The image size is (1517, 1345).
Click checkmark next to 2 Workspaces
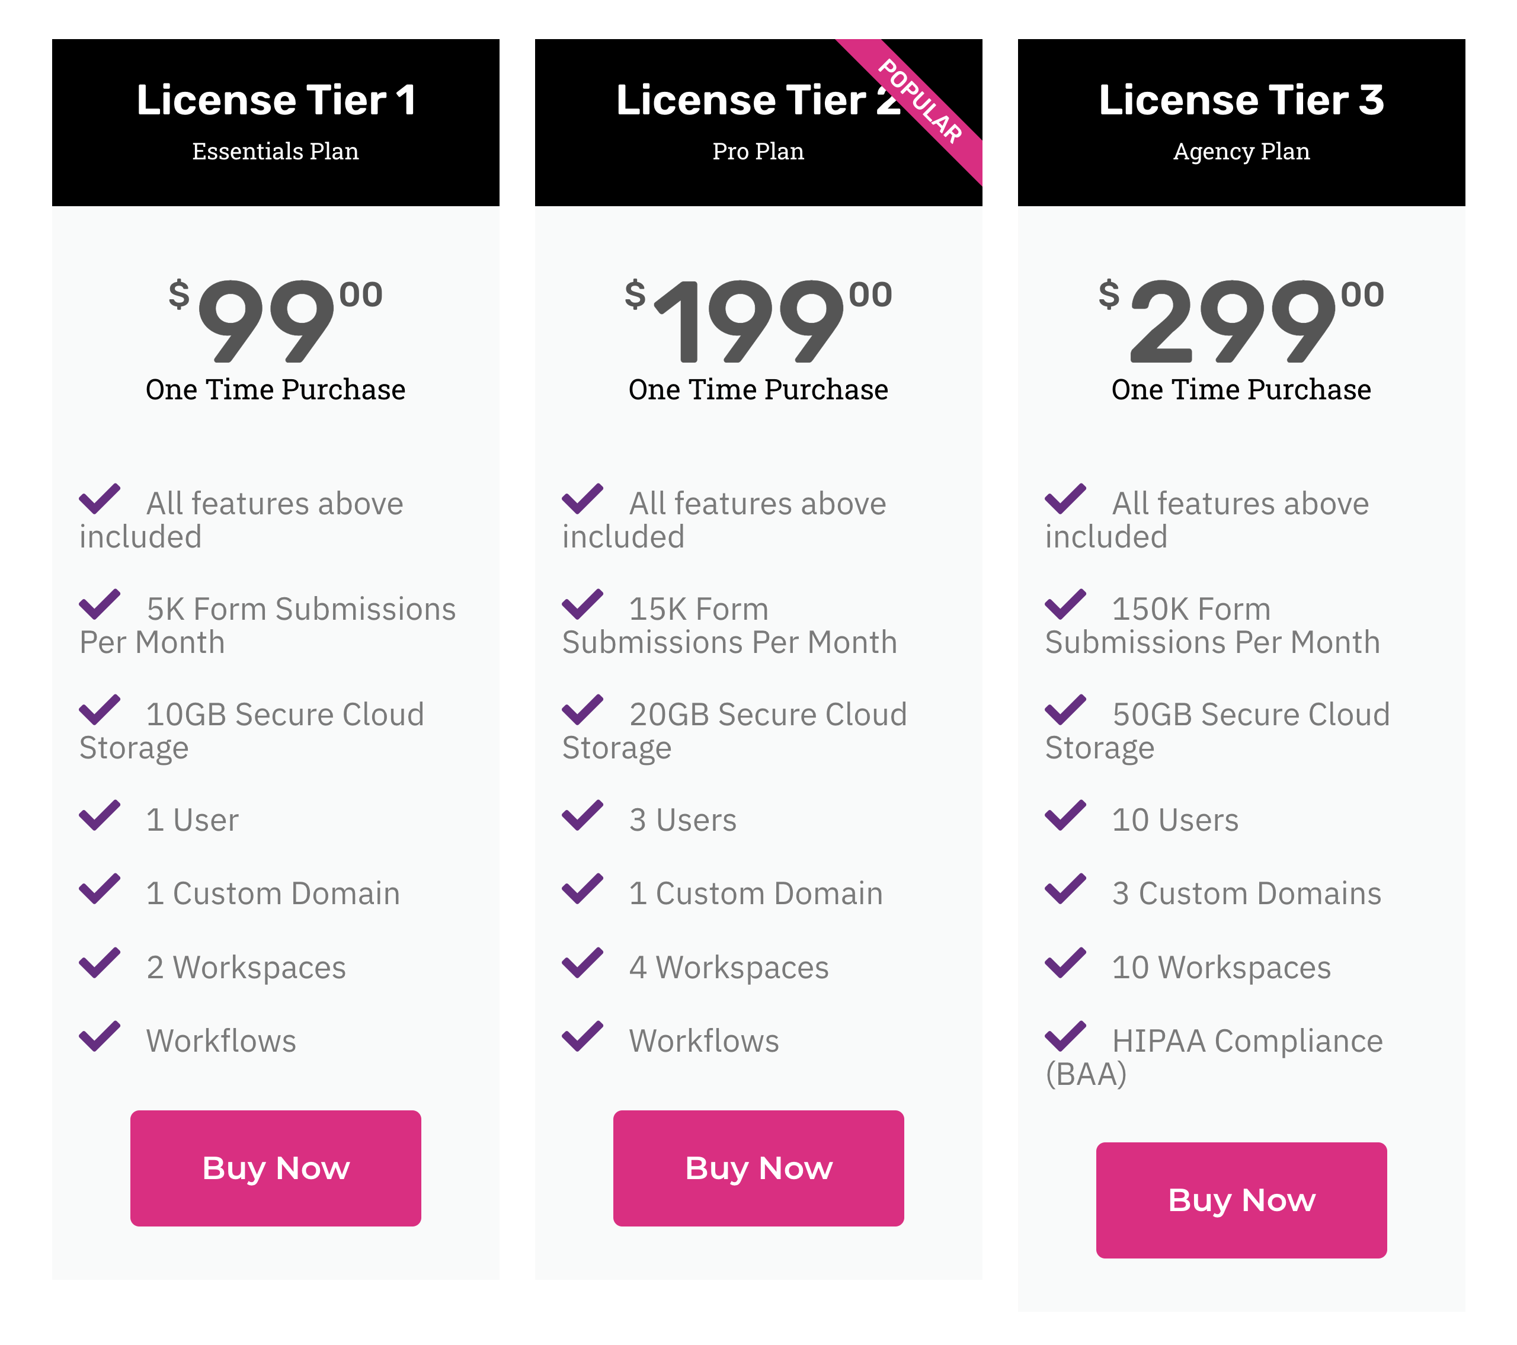[100, 963]
